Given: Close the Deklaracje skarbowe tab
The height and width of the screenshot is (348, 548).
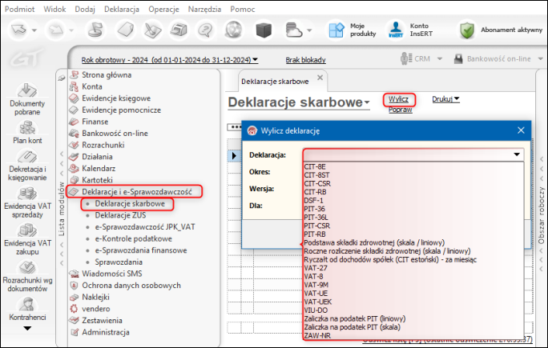Looking at the screenshot, I should [x=320, y=78].
